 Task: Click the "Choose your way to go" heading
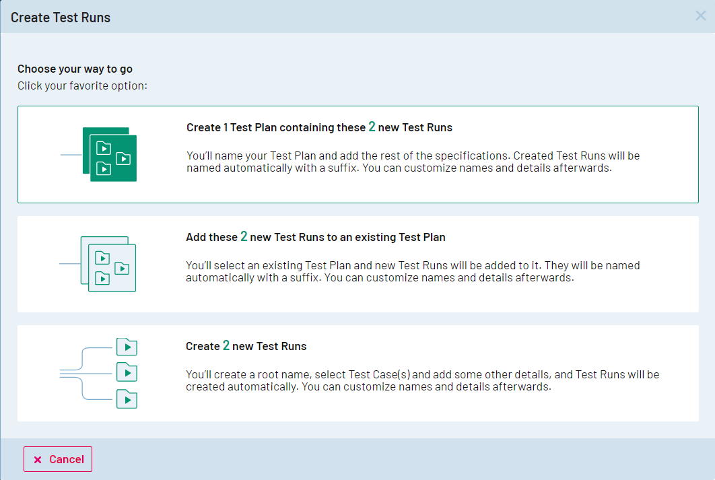click(x=75, y=69)
